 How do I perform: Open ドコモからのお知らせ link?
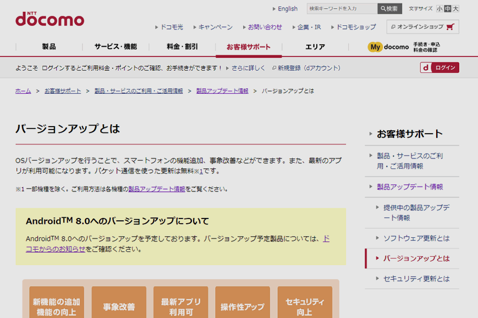[55, 249]
